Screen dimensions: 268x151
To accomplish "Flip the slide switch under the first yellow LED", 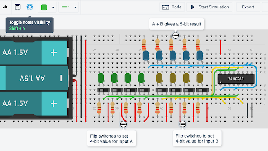I will pos(162,90).
